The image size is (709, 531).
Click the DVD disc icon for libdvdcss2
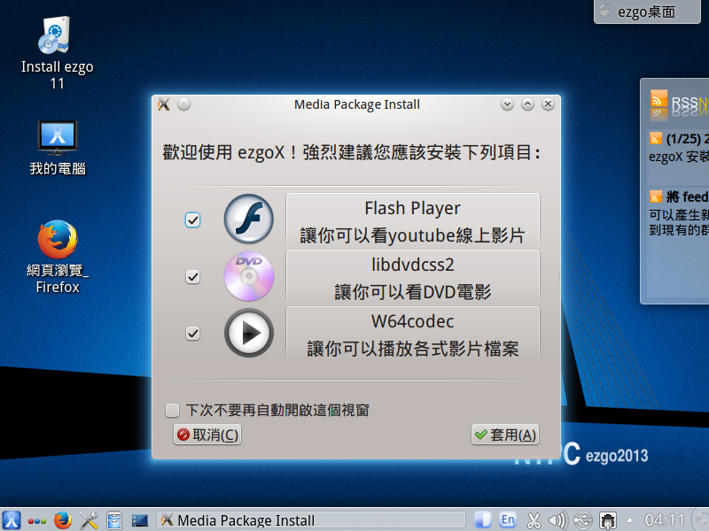click(249, 276)
